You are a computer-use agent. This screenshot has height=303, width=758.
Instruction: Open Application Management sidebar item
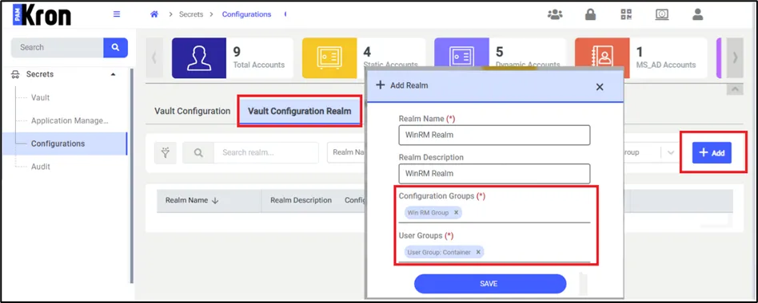(70, 121)
